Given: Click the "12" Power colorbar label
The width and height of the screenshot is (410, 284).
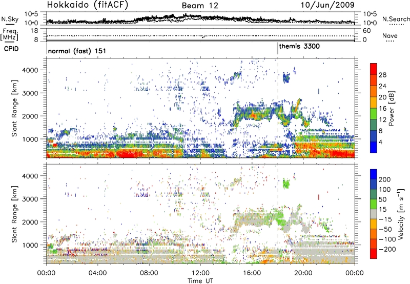Looking at the screenshot, I should (x=382, y=119).
